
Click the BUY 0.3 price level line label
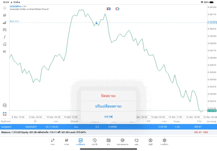click(x=14, y=21)
